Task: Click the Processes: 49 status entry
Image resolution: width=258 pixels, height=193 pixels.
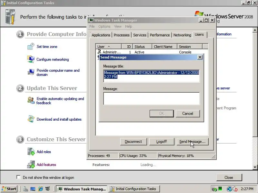Action: click(103, 156)
